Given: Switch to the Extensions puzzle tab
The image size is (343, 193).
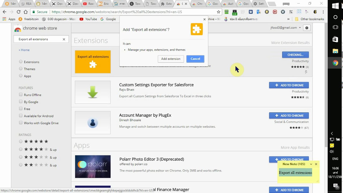Looking at the screenshot, I should coord(167,4).
